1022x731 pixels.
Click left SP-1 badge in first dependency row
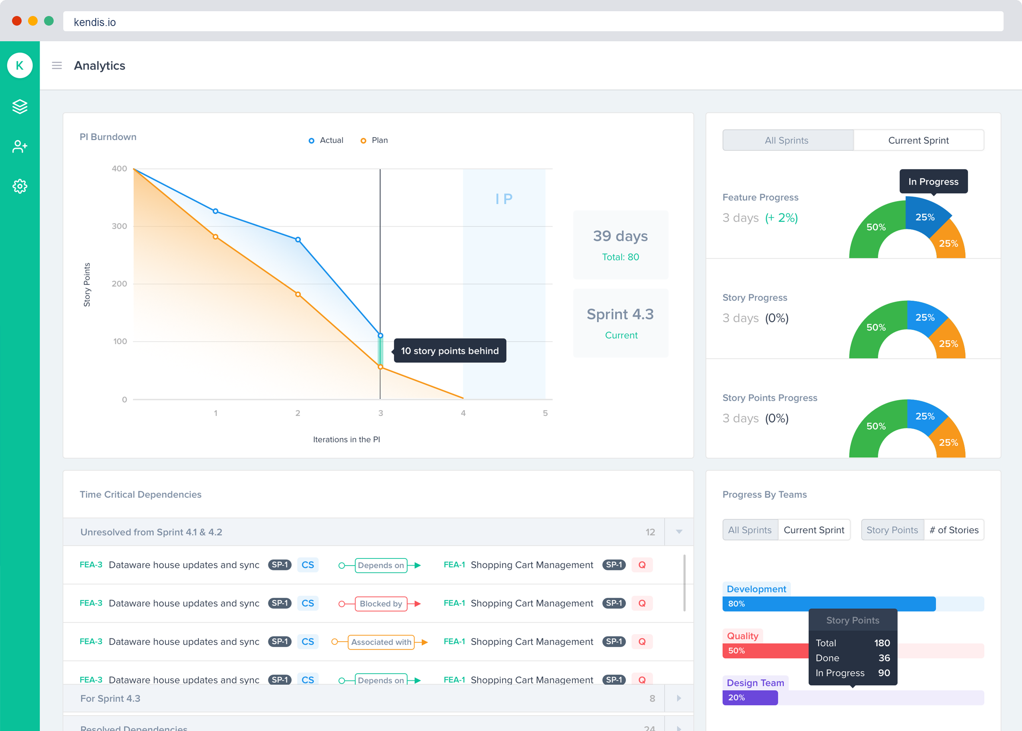point(280,565)
